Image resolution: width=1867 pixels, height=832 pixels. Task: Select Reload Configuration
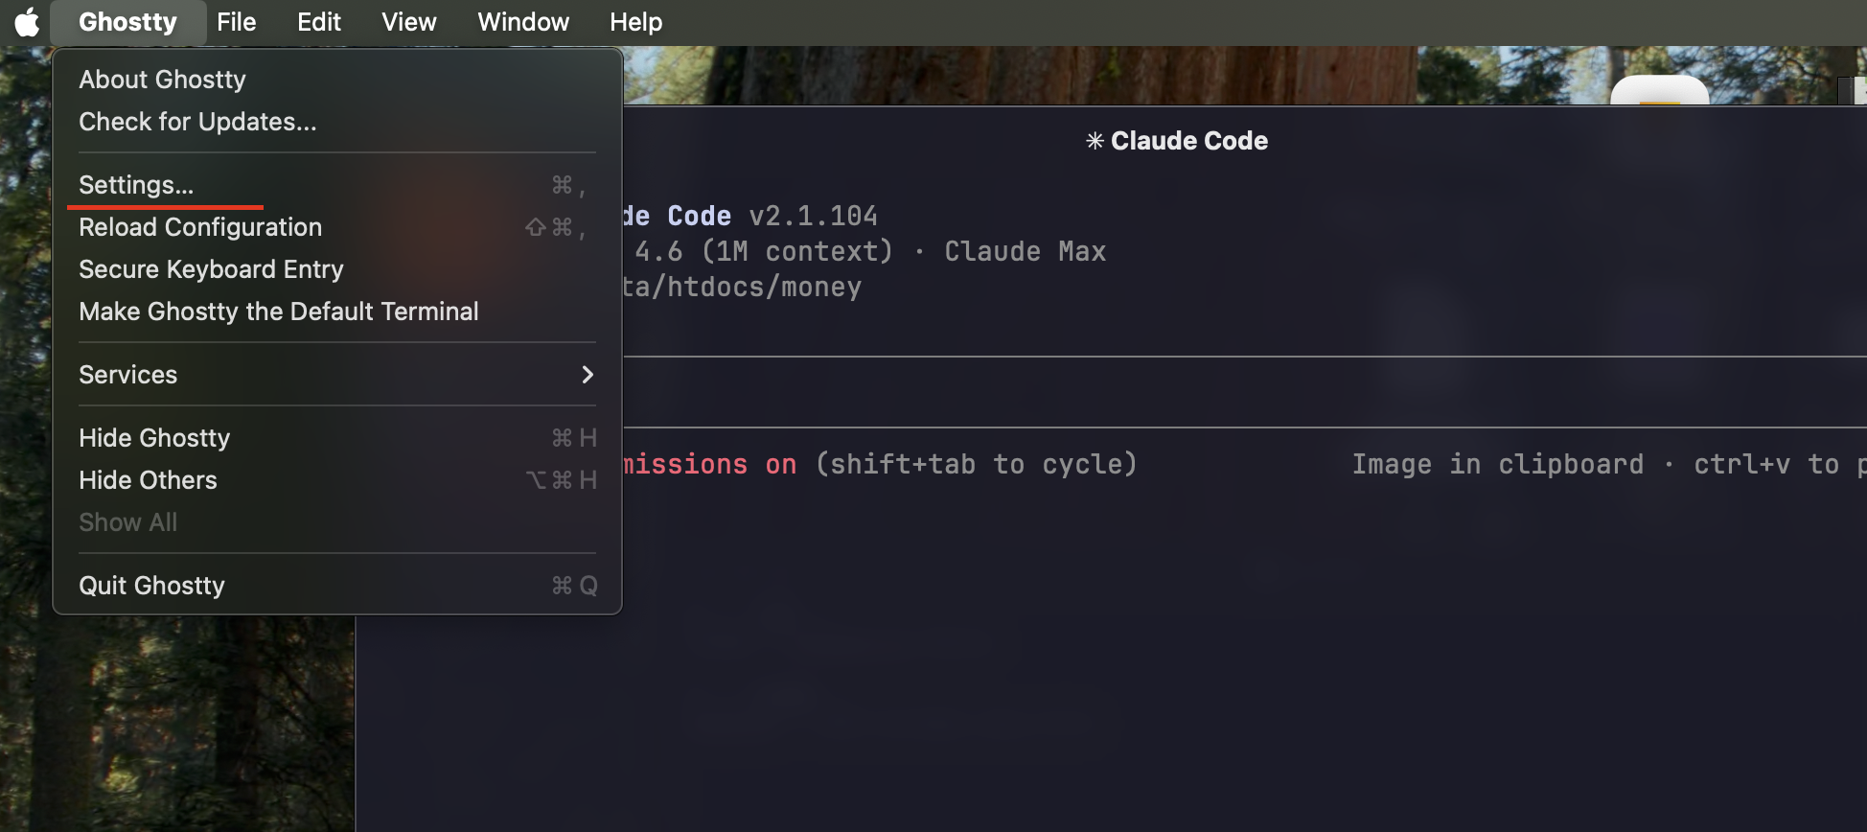pyautogui.click(x=200, y=227)
